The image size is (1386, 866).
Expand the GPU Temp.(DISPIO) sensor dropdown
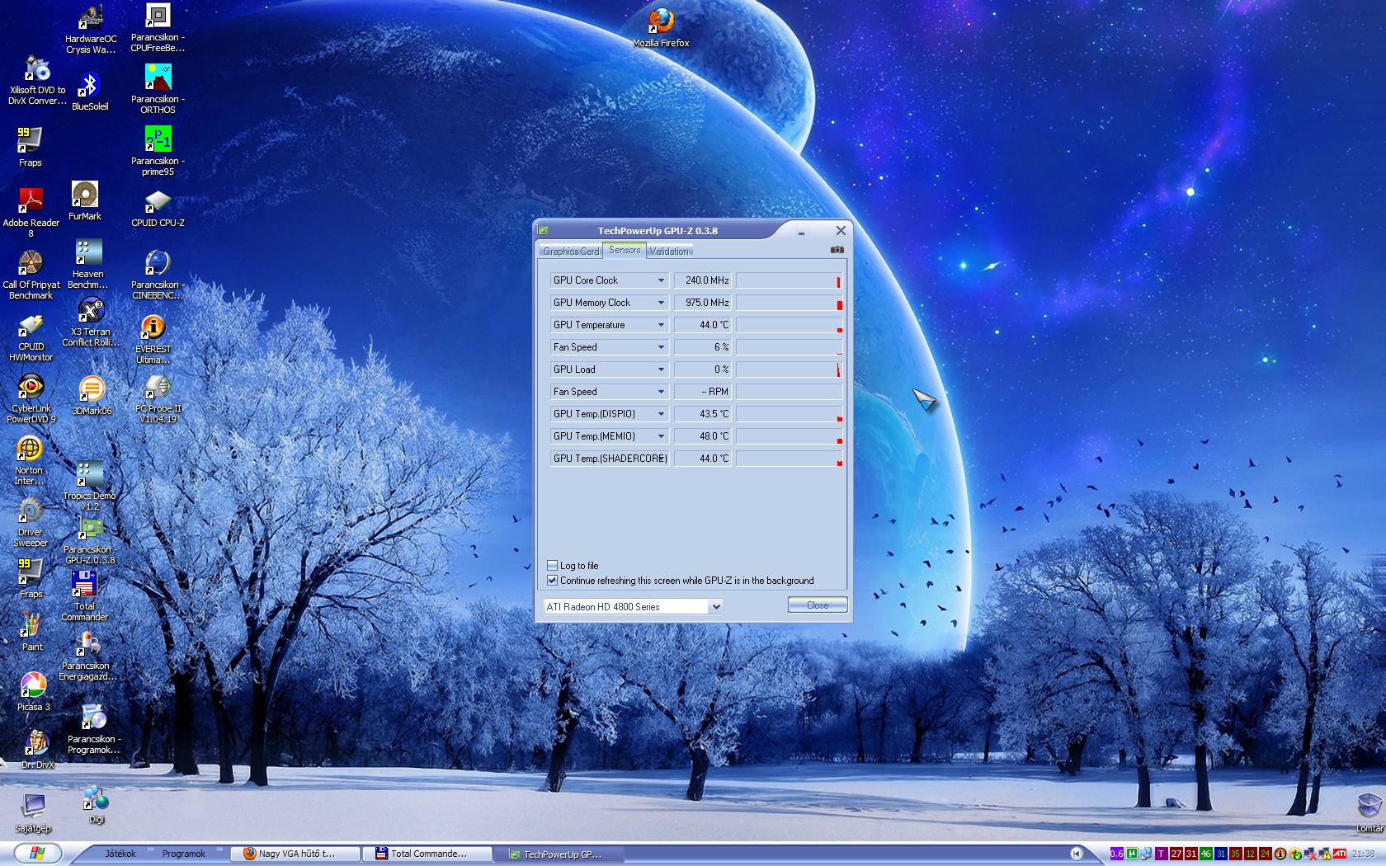(x=661, y=414)
